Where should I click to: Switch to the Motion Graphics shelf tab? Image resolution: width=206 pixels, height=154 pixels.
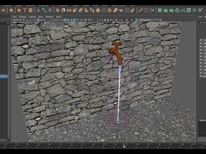point(119,6)
